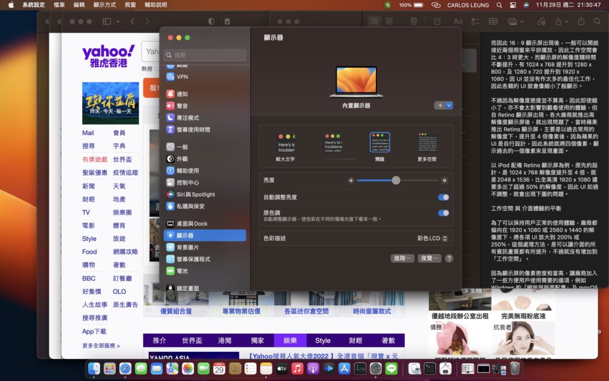This screenshot has height=381, width=609.
Task: Open Finder from the Dock
Action: pos(93,368)
